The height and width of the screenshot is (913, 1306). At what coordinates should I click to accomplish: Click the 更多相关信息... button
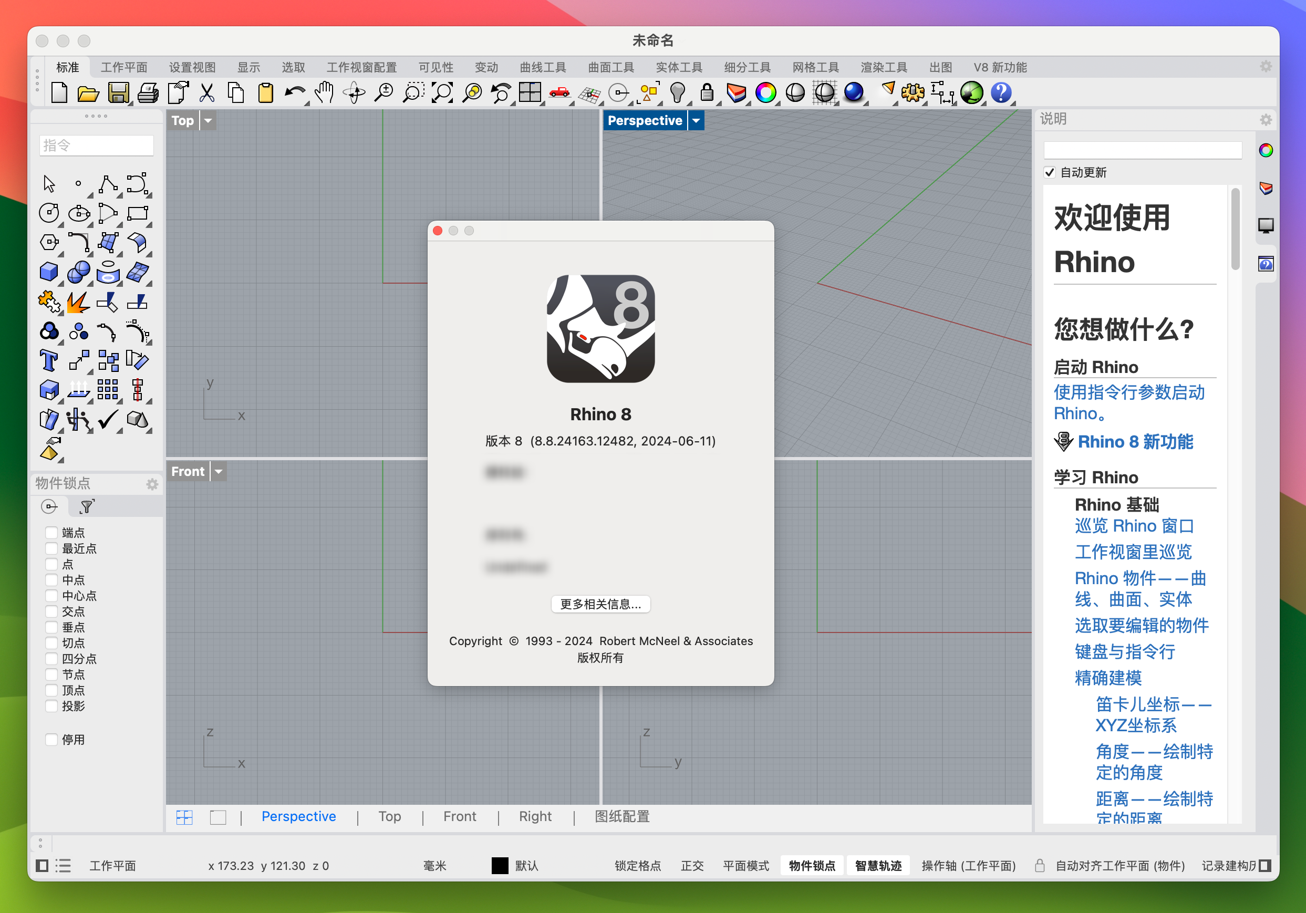[x=600, y=604]
